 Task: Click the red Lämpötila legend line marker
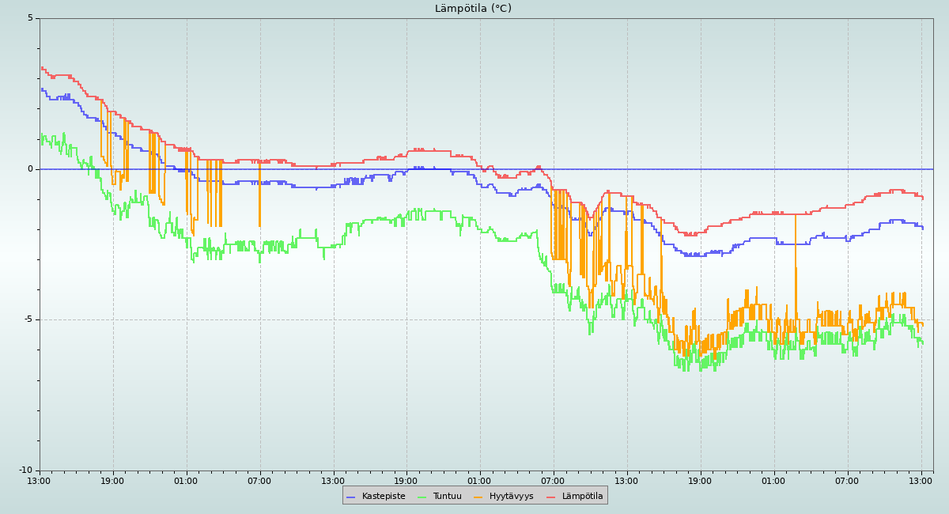[551, 497]
